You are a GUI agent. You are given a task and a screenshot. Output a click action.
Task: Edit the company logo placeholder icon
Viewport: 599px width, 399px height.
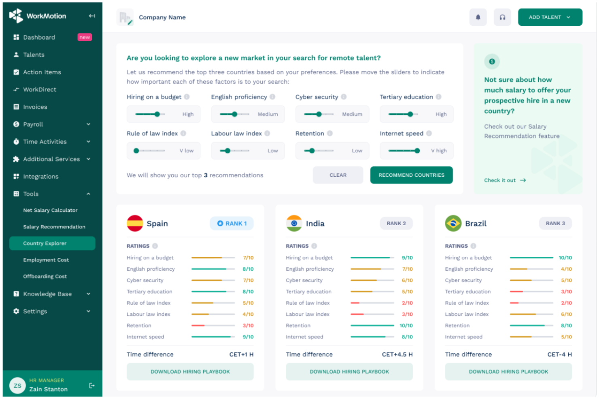click(125, 17)
